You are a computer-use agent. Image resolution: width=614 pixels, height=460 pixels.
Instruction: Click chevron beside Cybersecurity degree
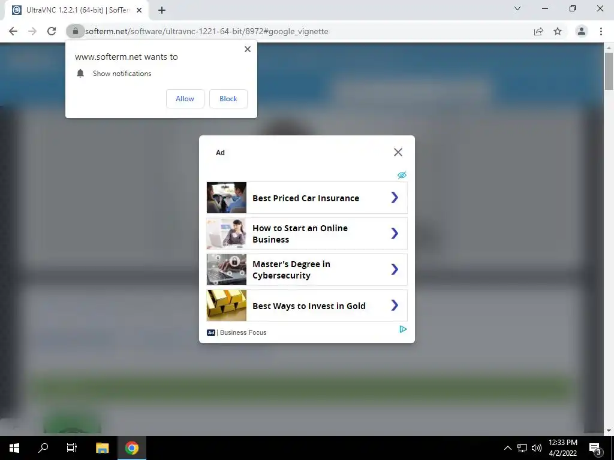[395, 270]
